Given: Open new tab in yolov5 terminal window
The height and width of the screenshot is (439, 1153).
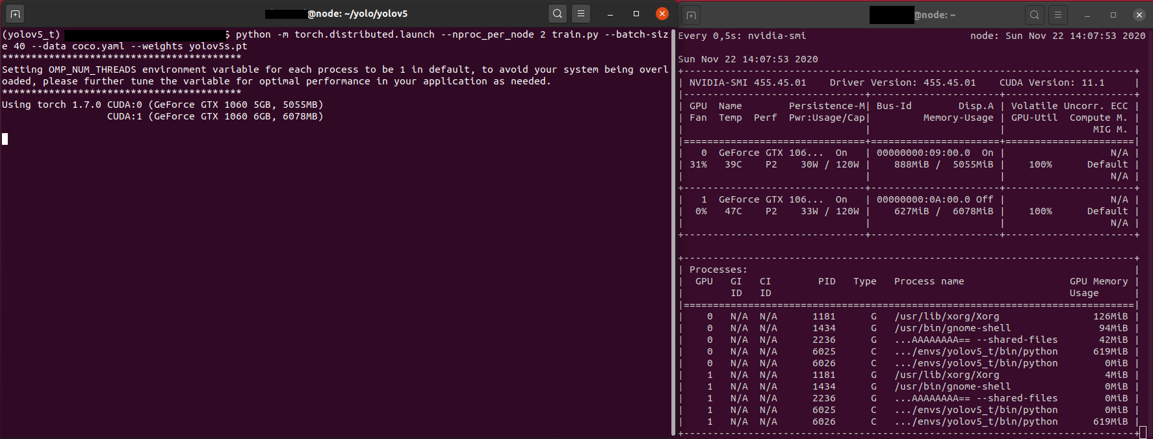Looking at the screenshot, I should pyautogui.click(x=15, y=14).
